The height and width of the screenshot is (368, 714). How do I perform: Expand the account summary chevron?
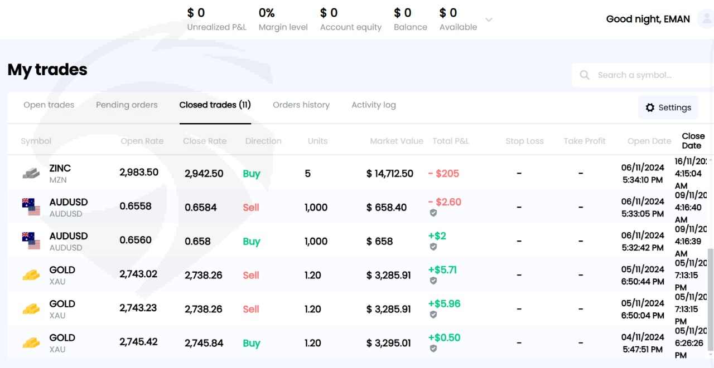click(x=489, y=20)
